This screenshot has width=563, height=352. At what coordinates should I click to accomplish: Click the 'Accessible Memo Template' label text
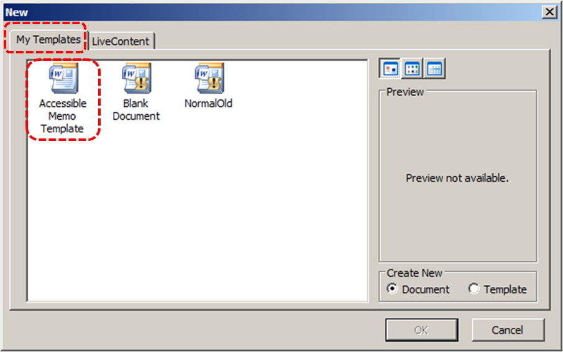(x=63, y=116)
